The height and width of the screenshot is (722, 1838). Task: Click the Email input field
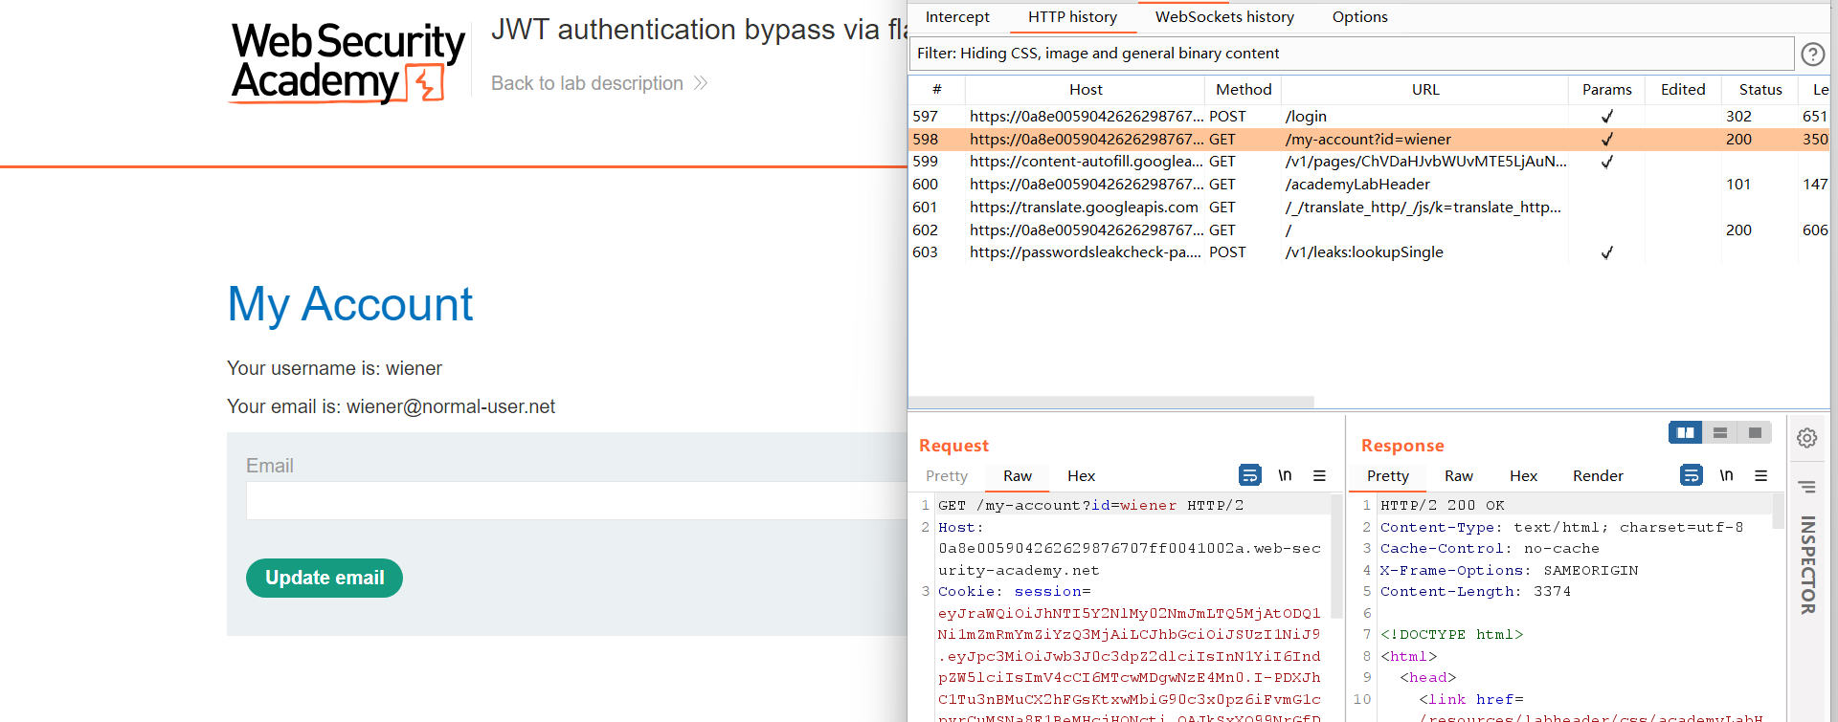click(x=576, y=500)
